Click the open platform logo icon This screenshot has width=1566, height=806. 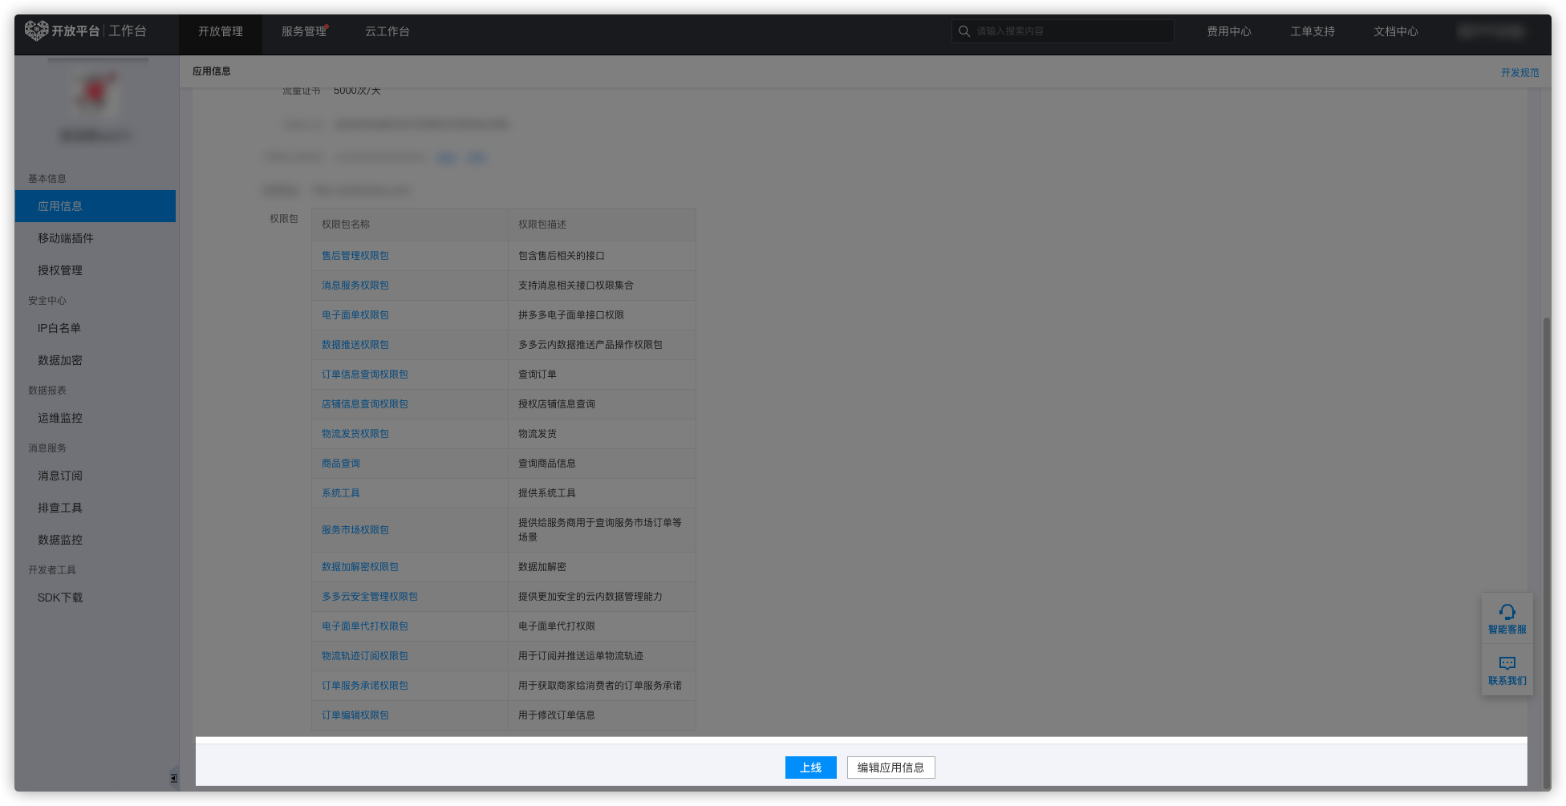[36, 30]
